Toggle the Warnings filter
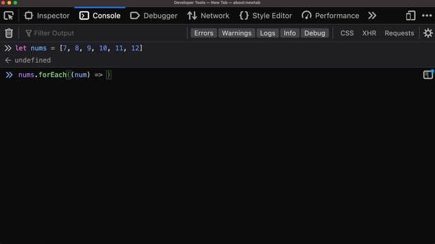Viewport: 435px width, 244px height. point(237,33)
